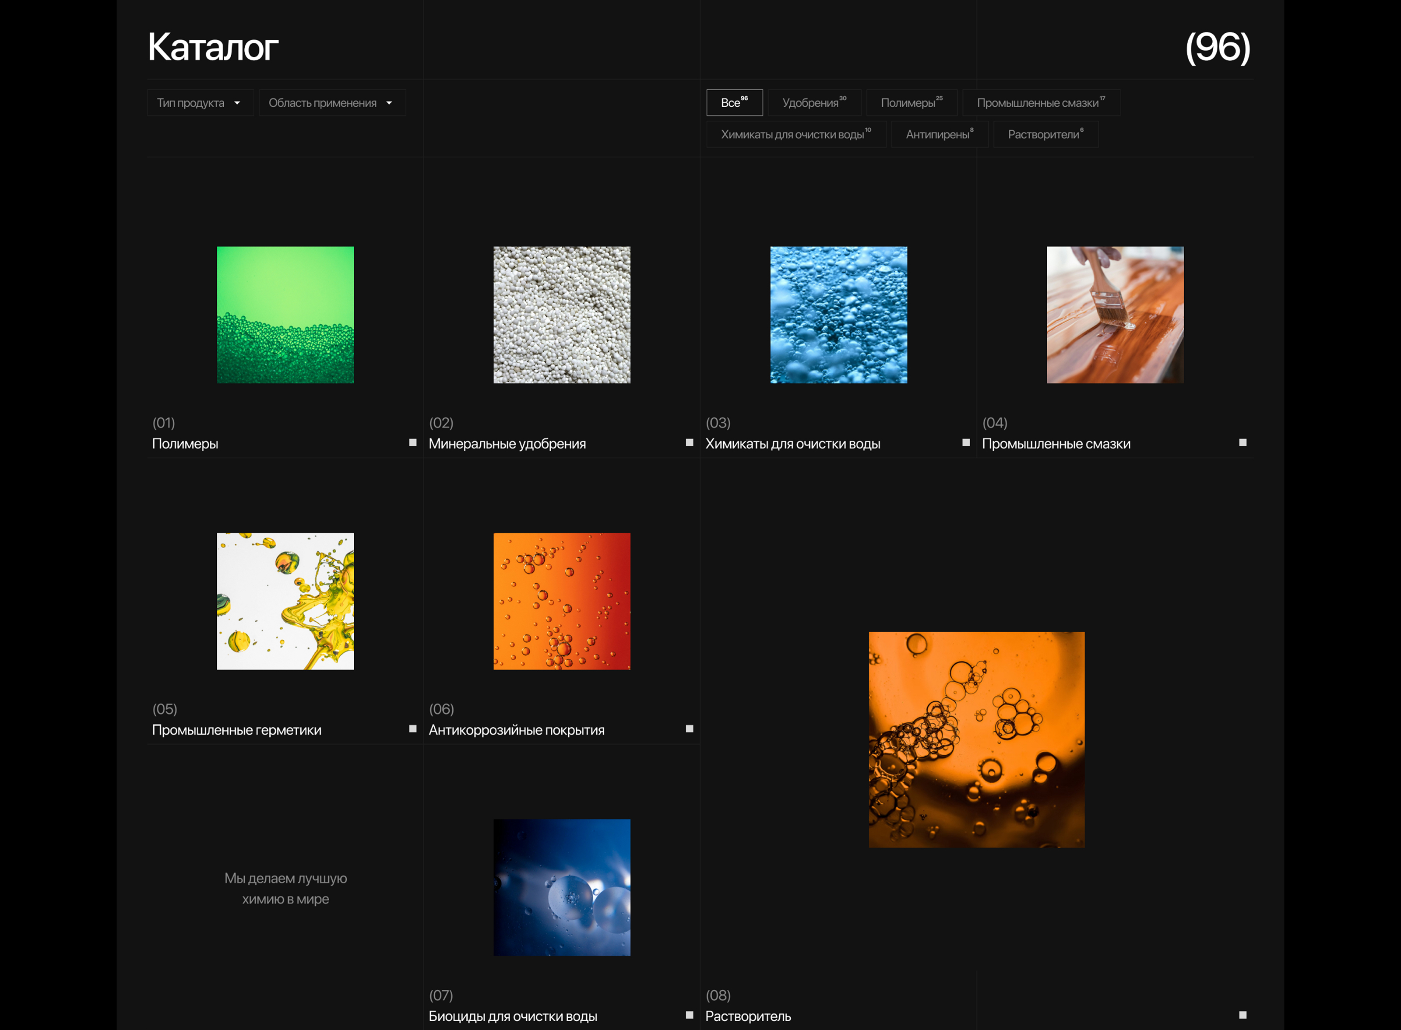Click square icon next to Промышленные герметики
1401x1030 pixels.
tap(412, 729)
